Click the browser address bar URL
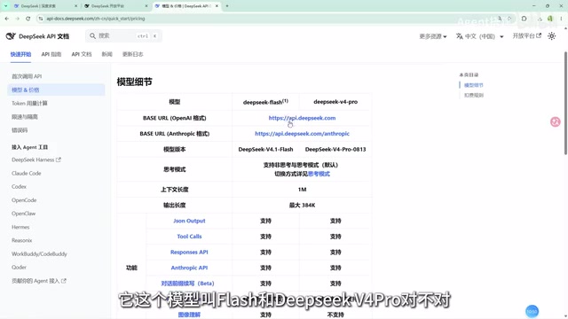 click(x=96, y=19)
